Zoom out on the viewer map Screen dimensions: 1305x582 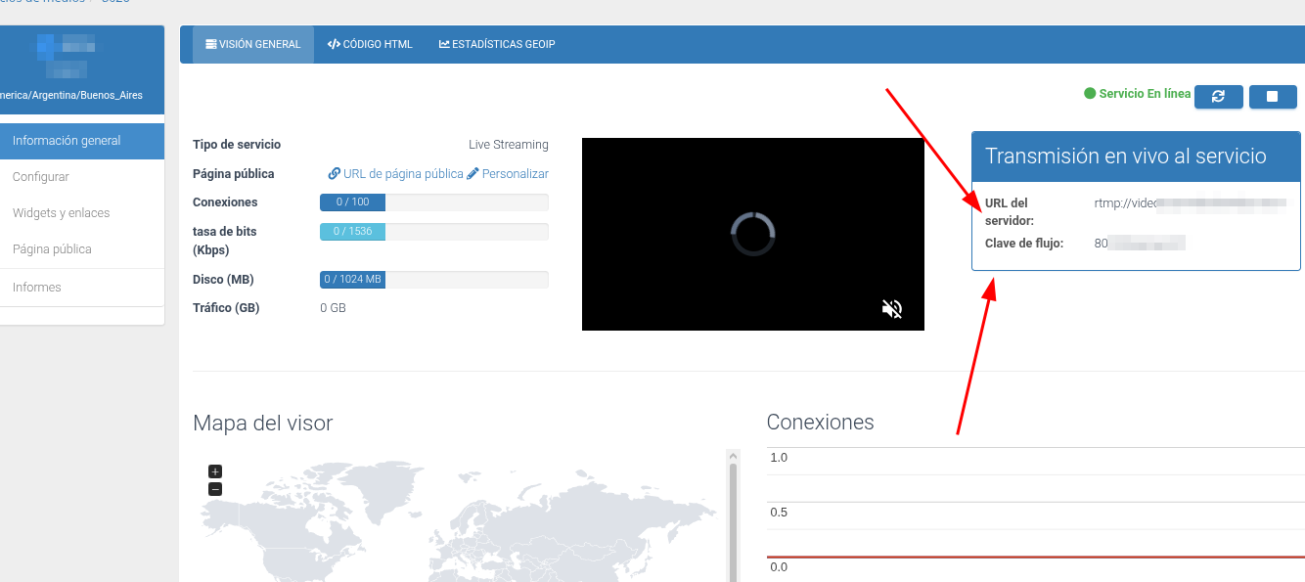pyautogui.click(x=215, y=489)
